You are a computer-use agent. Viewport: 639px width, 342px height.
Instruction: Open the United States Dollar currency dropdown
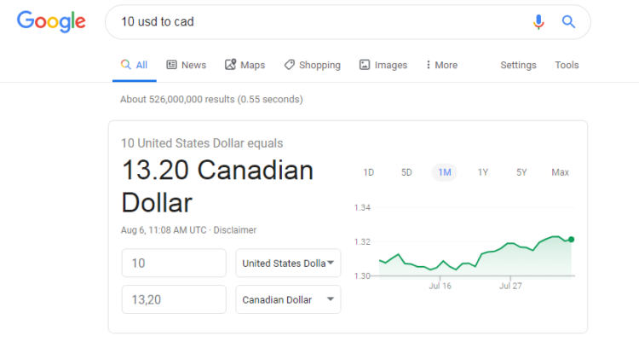tap(288, 264)
